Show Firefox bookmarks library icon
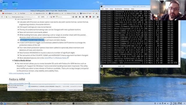Screen dimensions: 186x105 click(x=76, y=17)
